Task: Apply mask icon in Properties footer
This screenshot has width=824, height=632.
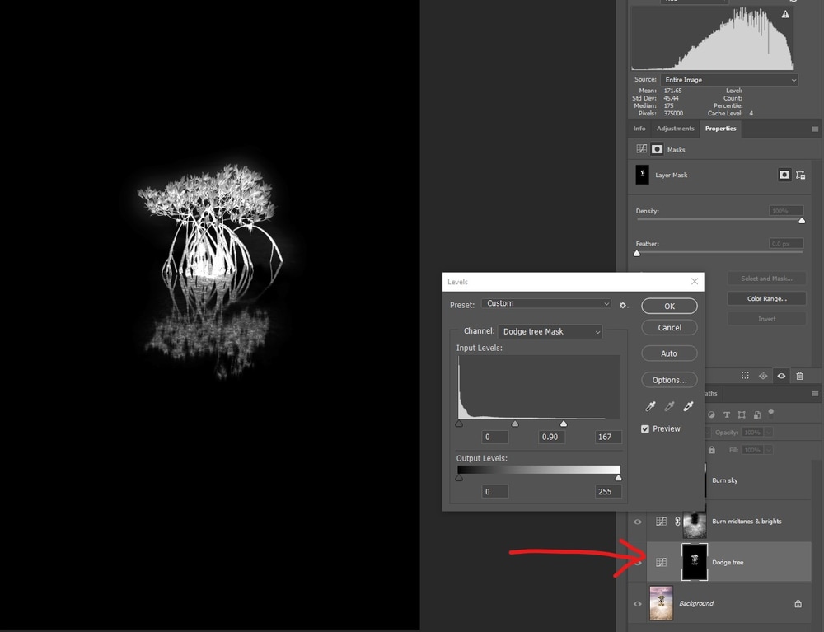Action: pos(763,376)
